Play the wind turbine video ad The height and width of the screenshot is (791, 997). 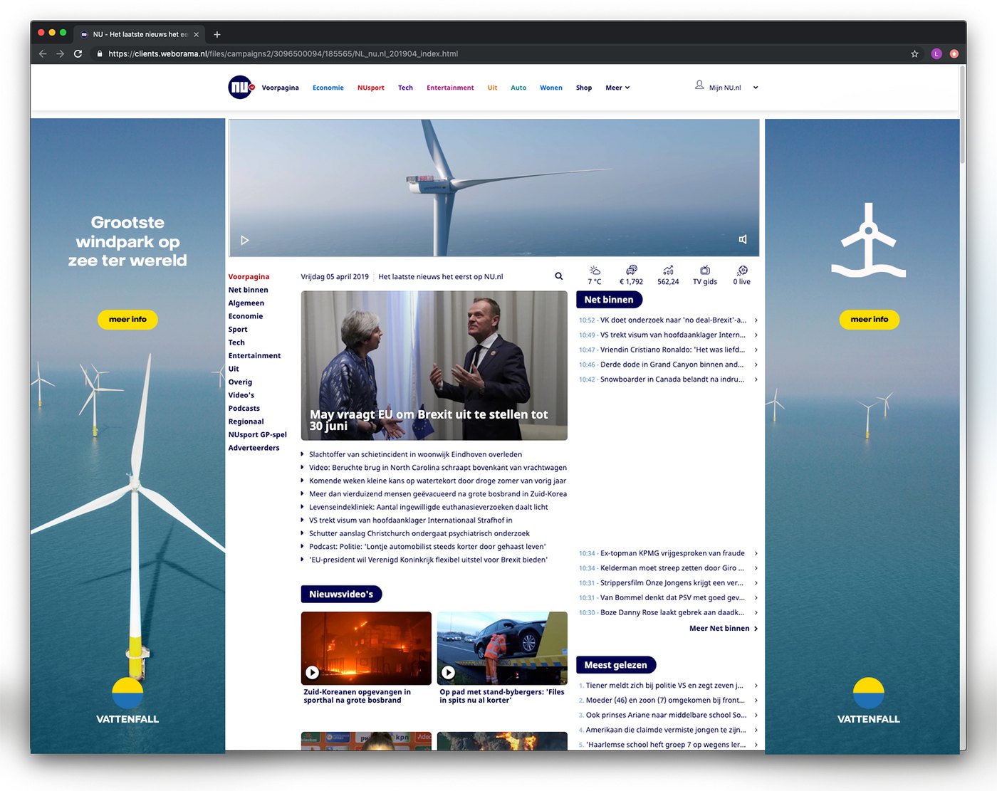(244, 241)
